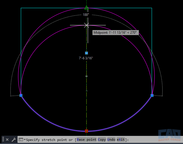Image resolution: width=183 pixels, height=144 pixels.
Task: Choose the Undo option in command line
Action: click(111, 140)
